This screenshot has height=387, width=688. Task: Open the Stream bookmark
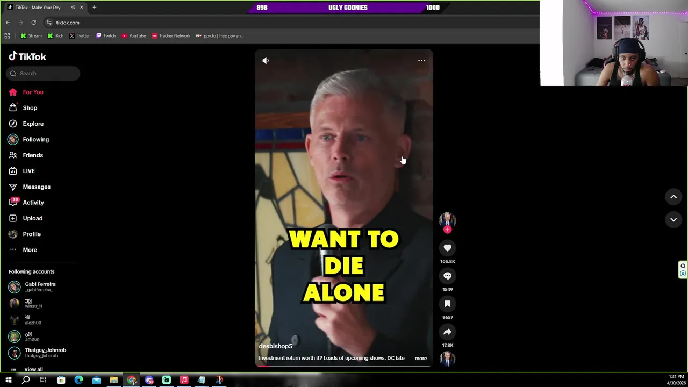pyautogui.click(x=31, y=36)
